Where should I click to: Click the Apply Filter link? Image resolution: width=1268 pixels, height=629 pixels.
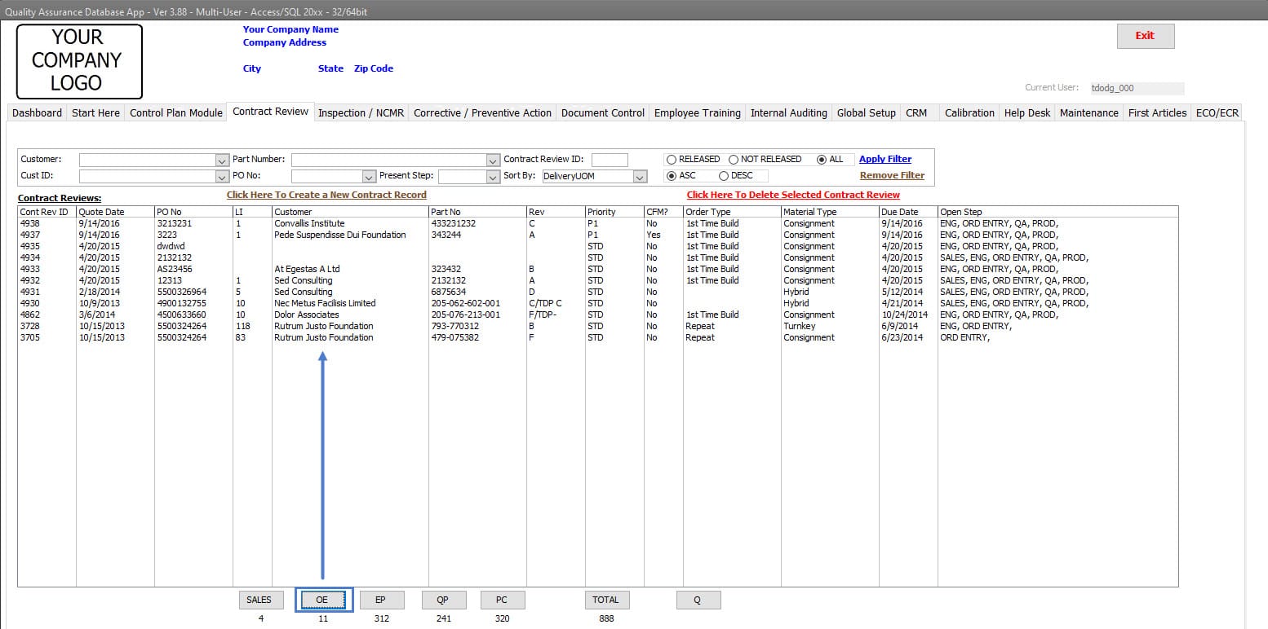[x=885, y=160]
